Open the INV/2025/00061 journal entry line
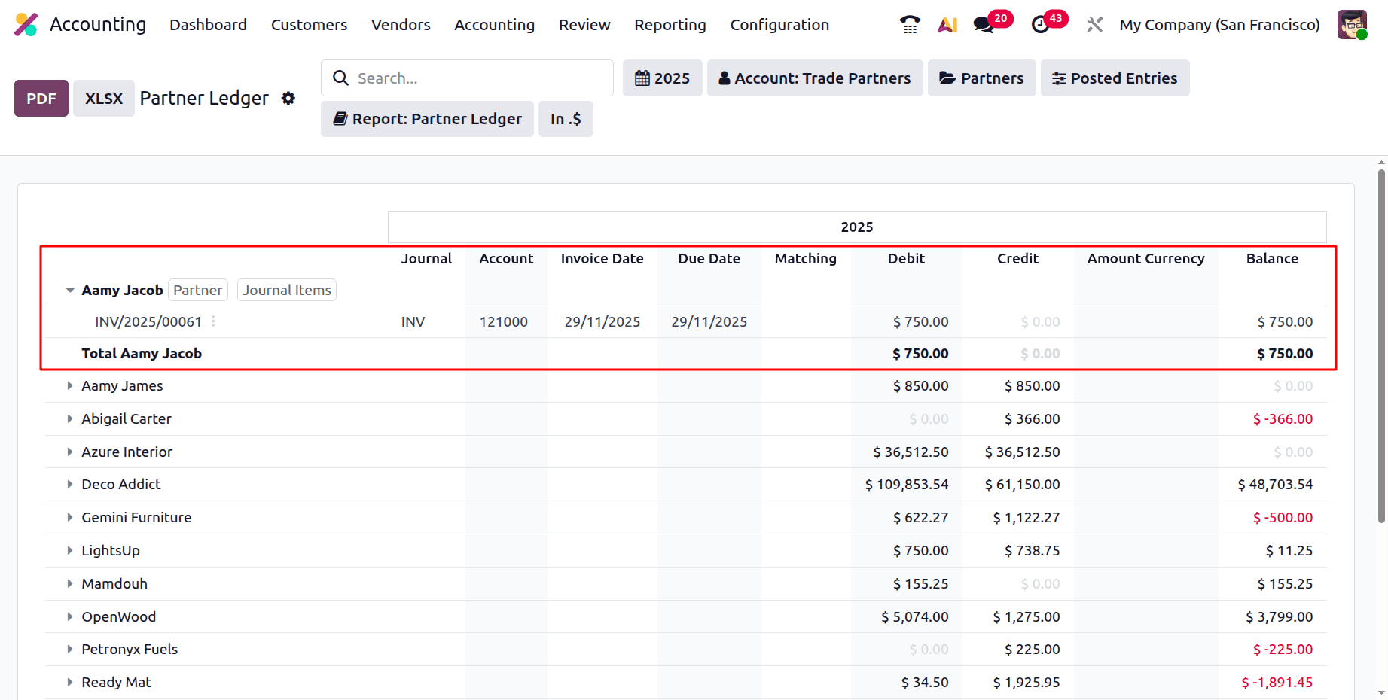The image size is (1388, 700). click(148, 321)
